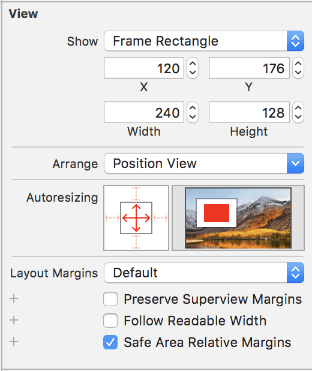Viewport: 312px width, 371px height.
Task: Enable Follow Readable Width checkbox
Action: click(110, 321)
